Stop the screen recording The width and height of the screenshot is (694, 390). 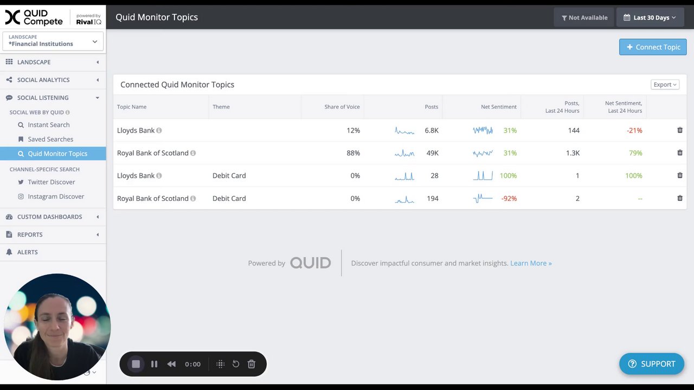[136, 364]
